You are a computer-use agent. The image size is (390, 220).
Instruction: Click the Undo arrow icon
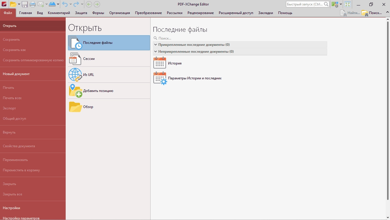coord(65,4)
